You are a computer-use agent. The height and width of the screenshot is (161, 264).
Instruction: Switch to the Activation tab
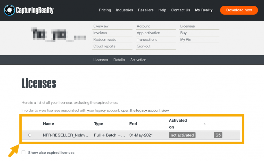(x=138, y=60)
